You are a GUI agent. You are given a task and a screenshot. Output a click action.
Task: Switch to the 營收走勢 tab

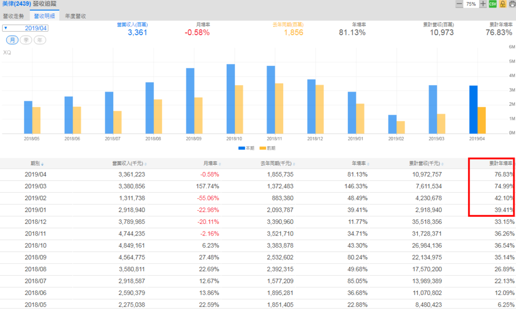pos(14,16)
